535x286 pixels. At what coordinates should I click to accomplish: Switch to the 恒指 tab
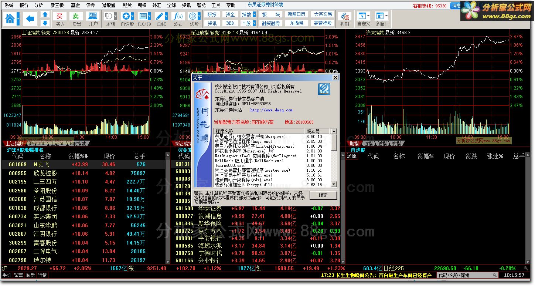click(368, 144)
